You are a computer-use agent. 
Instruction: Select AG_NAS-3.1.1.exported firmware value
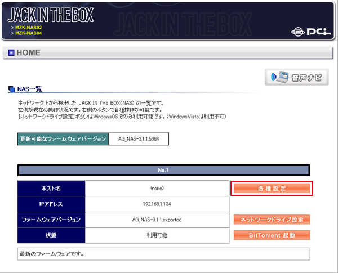(x=157, y=220)
